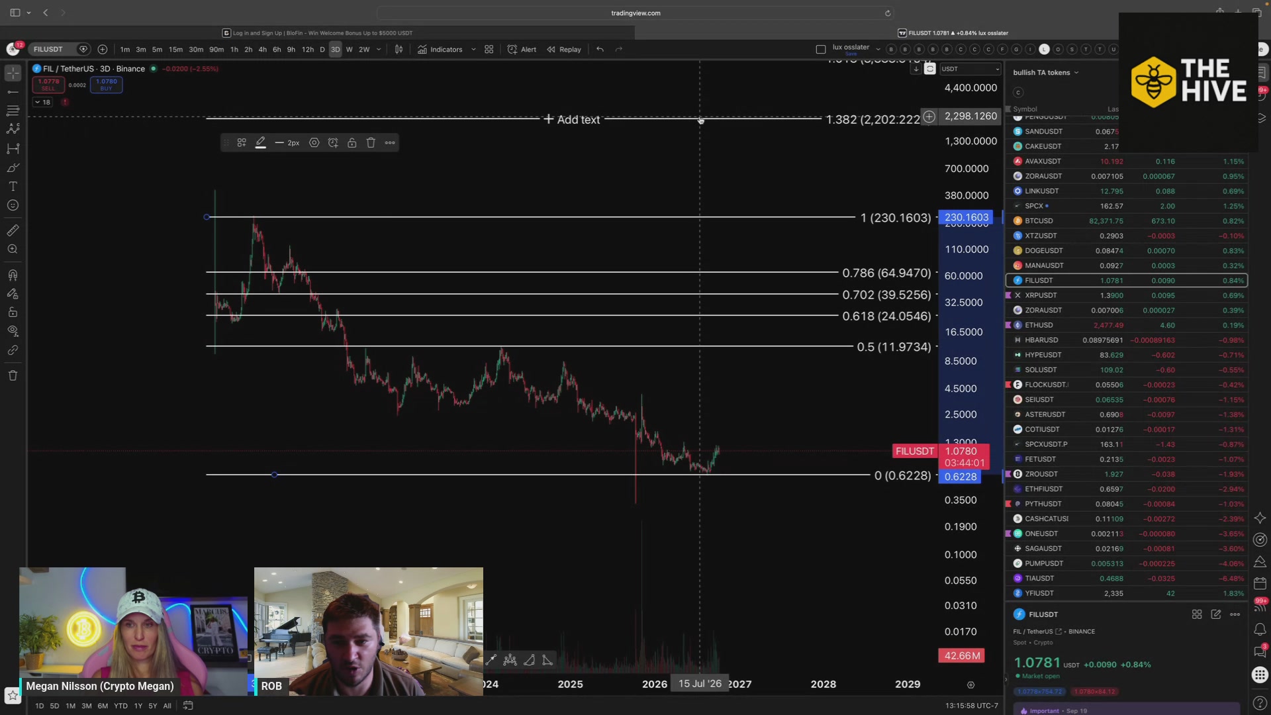The height and width of the screenshot is (715, 1271).
Task: Expand the timeframe interval dropdown
Action: pos(379,49)
